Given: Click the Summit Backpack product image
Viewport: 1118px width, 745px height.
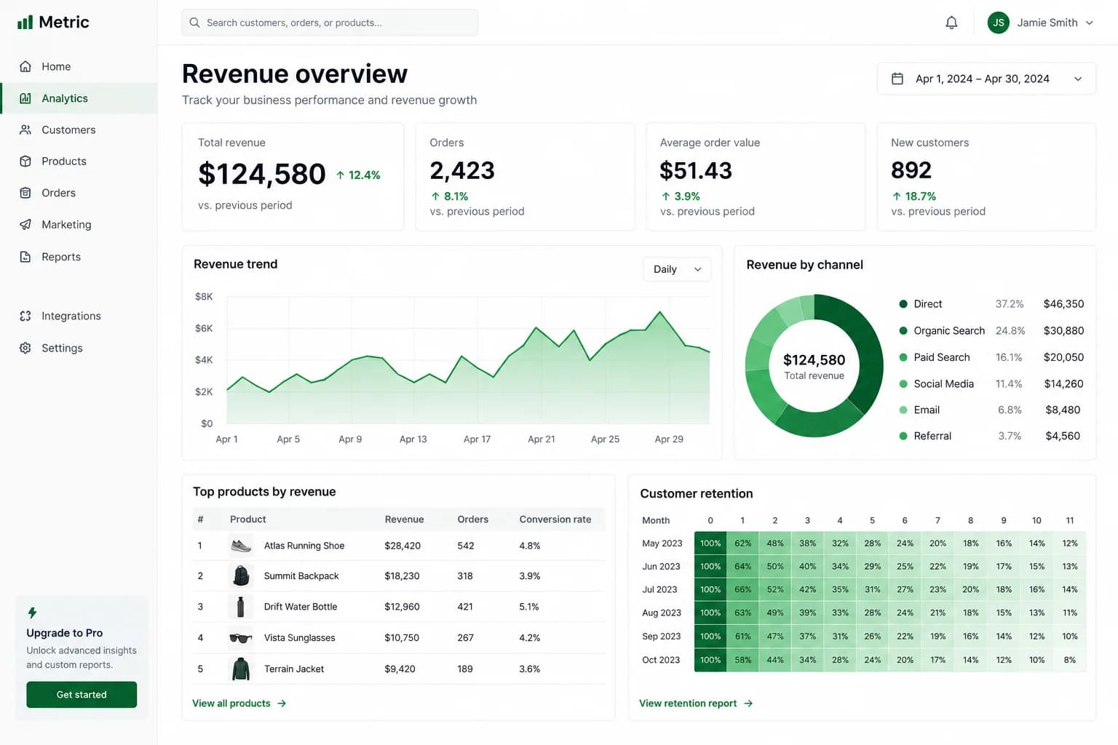Looking at the screenshot, I should 241,575.
